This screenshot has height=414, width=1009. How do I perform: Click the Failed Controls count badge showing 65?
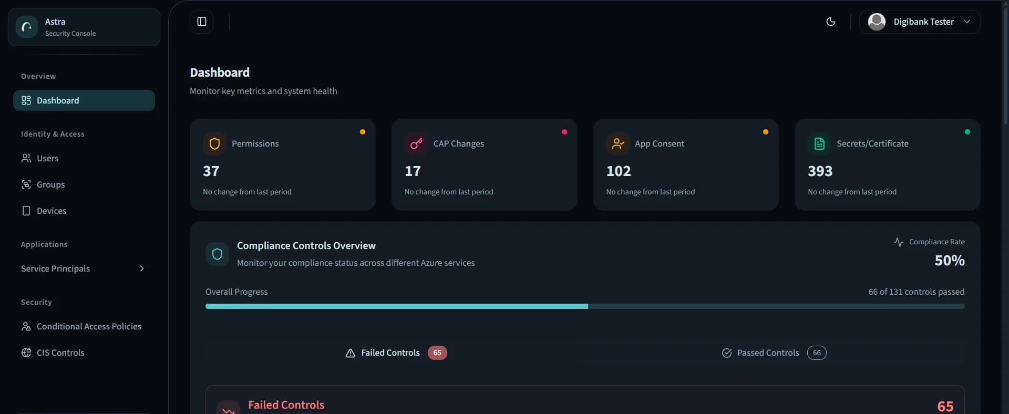(x=437, y=353)
